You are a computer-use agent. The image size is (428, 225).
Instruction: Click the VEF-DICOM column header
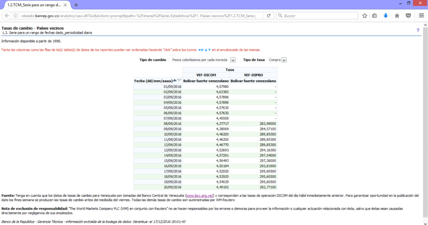(x=206, y=75)
